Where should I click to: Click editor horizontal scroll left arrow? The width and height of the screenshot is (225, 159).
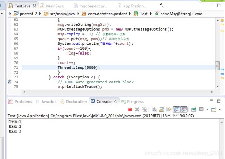(24, 92)
